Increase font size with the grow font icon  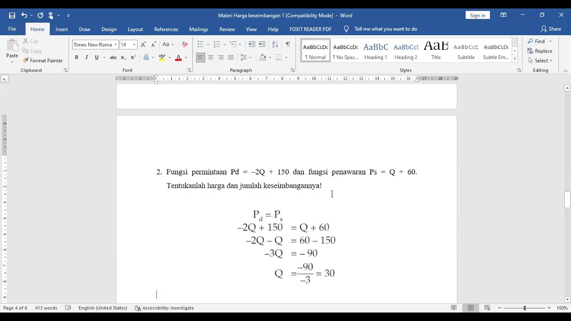pyautogui.click(x=143, y=45)
